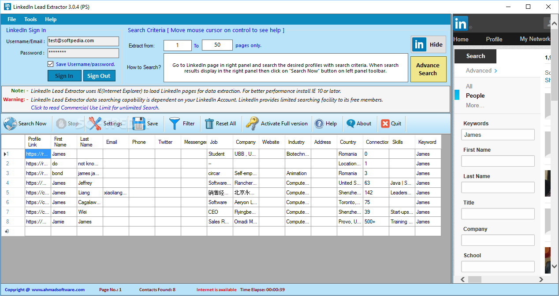Image resolution: width=559 pixels, height=296 pixels.
Task: Select the People filter
Action: (x=475, y=95)
